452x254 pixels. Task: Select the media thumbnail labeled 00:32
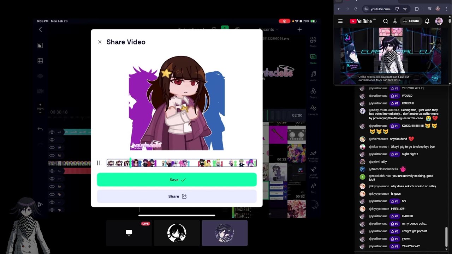point(297,190)
